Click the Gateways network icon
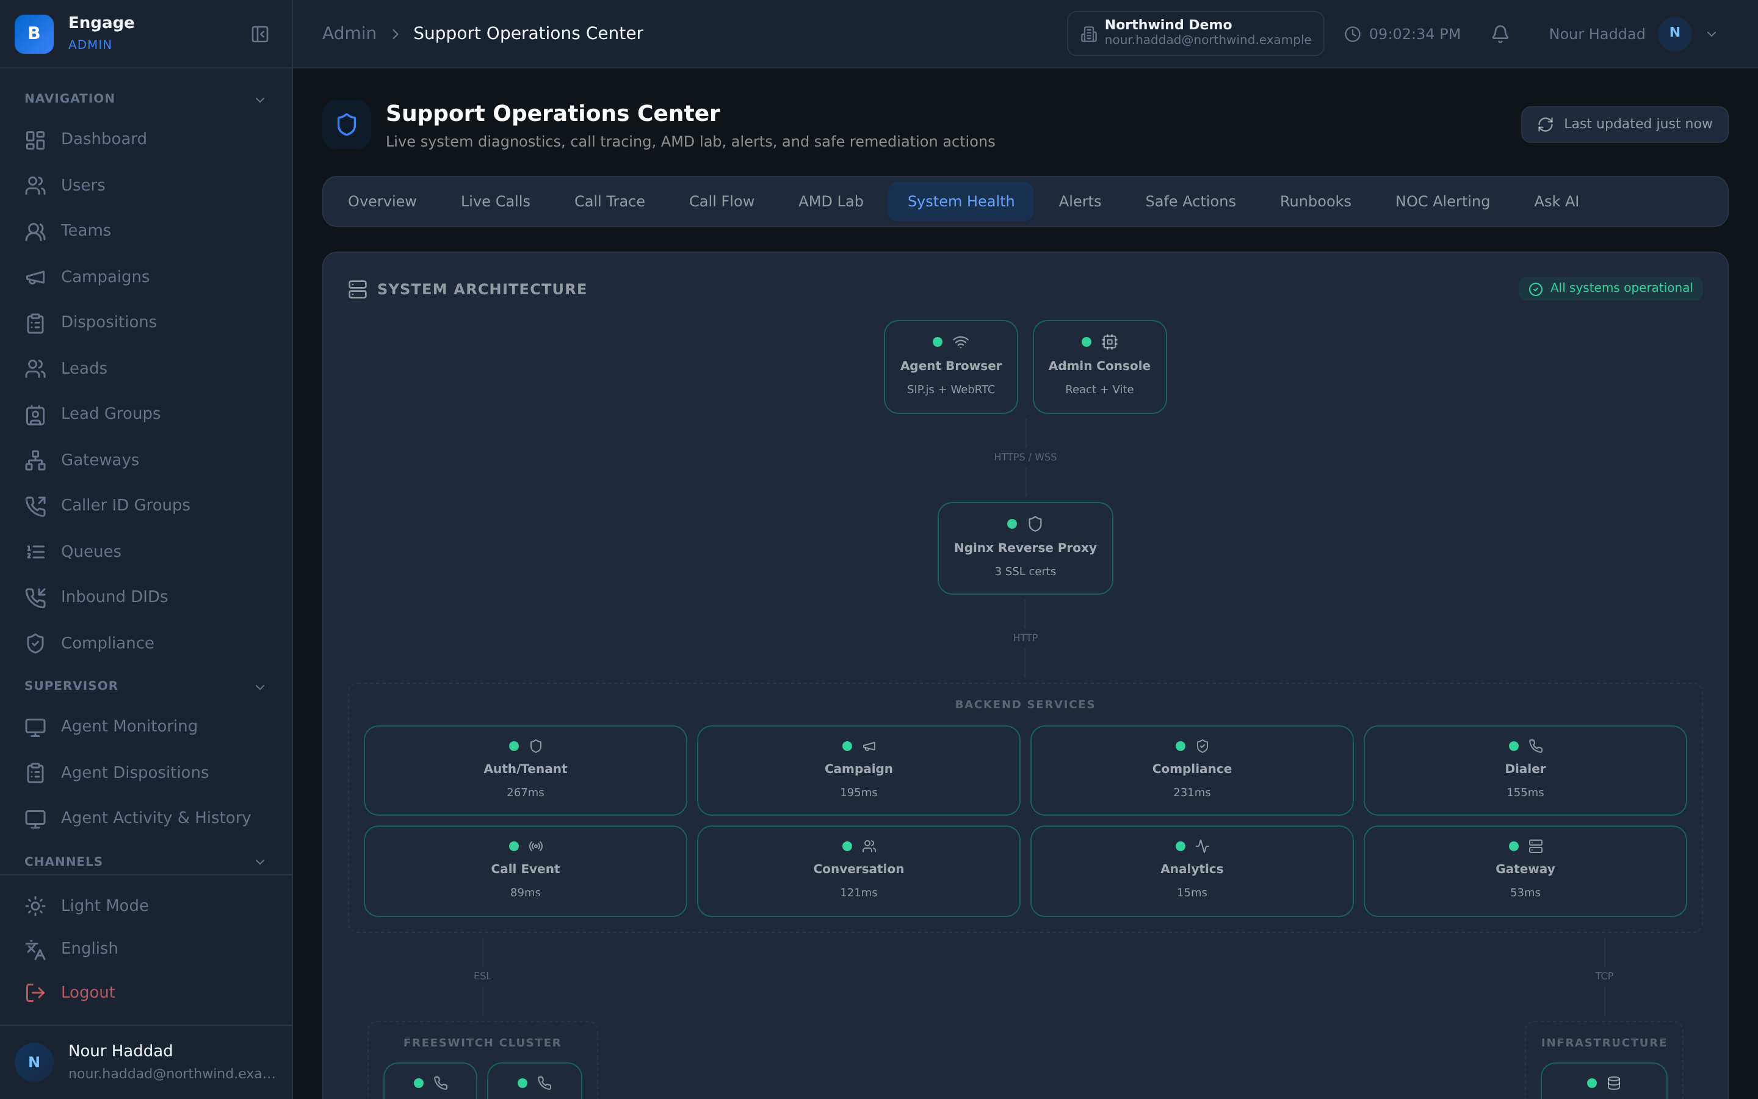Image resolution: width=1758 pixels, height=1099 pixels. [35, 460]
